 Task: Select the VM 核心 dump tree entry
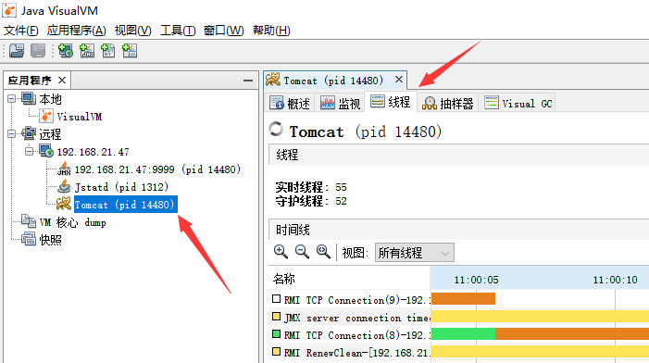pos(72,222)
